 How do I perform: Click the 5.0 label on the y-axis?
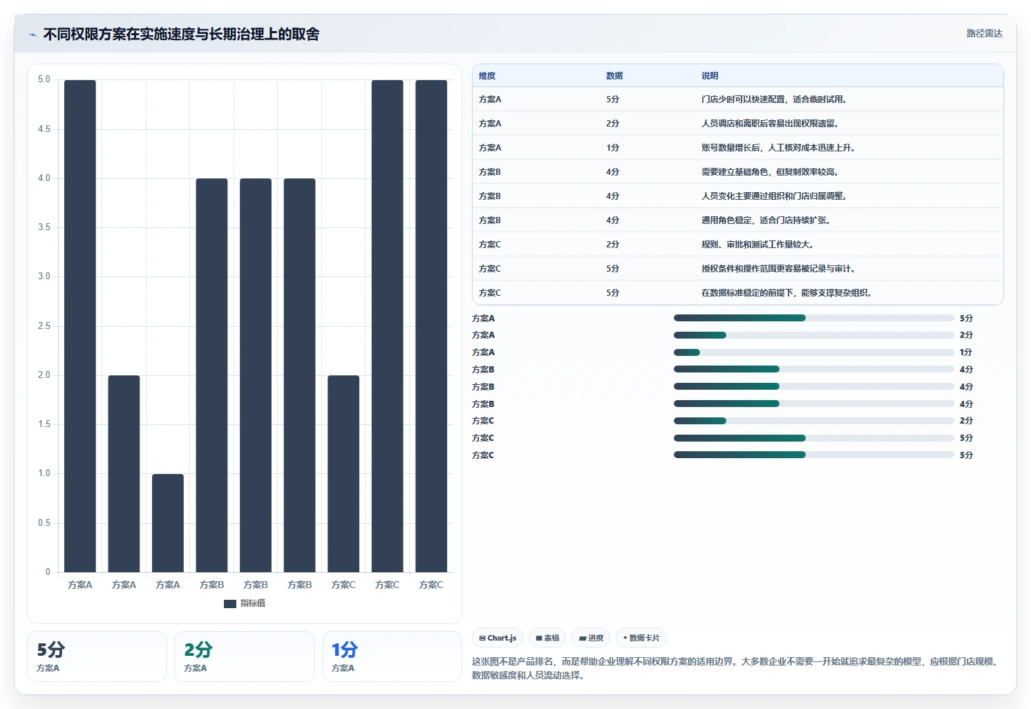[44, 79]
